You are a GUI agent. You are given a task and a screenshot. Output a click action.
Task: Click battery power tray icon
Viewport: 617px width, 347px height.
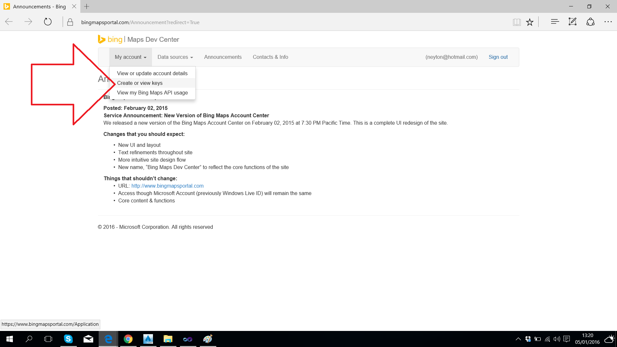(538, 339)
